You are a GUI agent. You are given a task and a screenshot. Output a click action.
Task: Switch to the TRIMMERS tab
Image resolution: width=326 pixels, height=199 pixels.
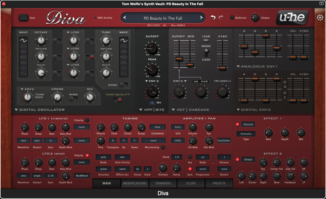coord(163,183)
